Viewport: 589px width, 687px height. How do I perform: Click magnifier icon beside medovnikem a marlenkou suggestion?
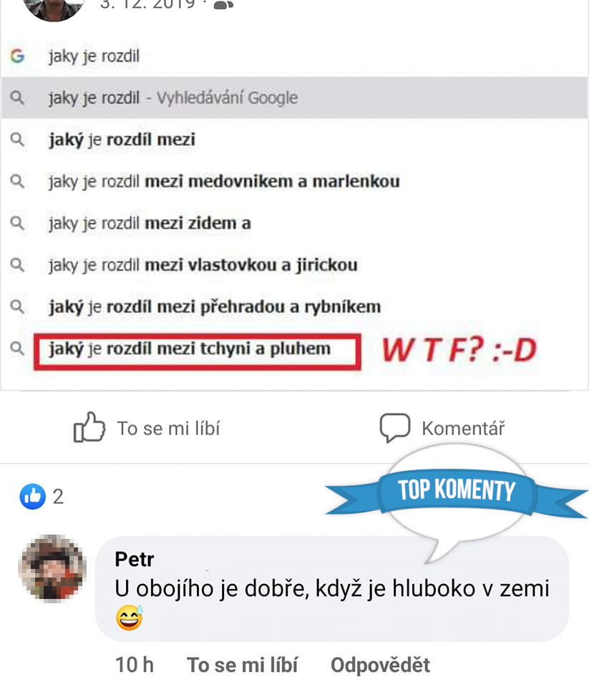tap(17, 181)
